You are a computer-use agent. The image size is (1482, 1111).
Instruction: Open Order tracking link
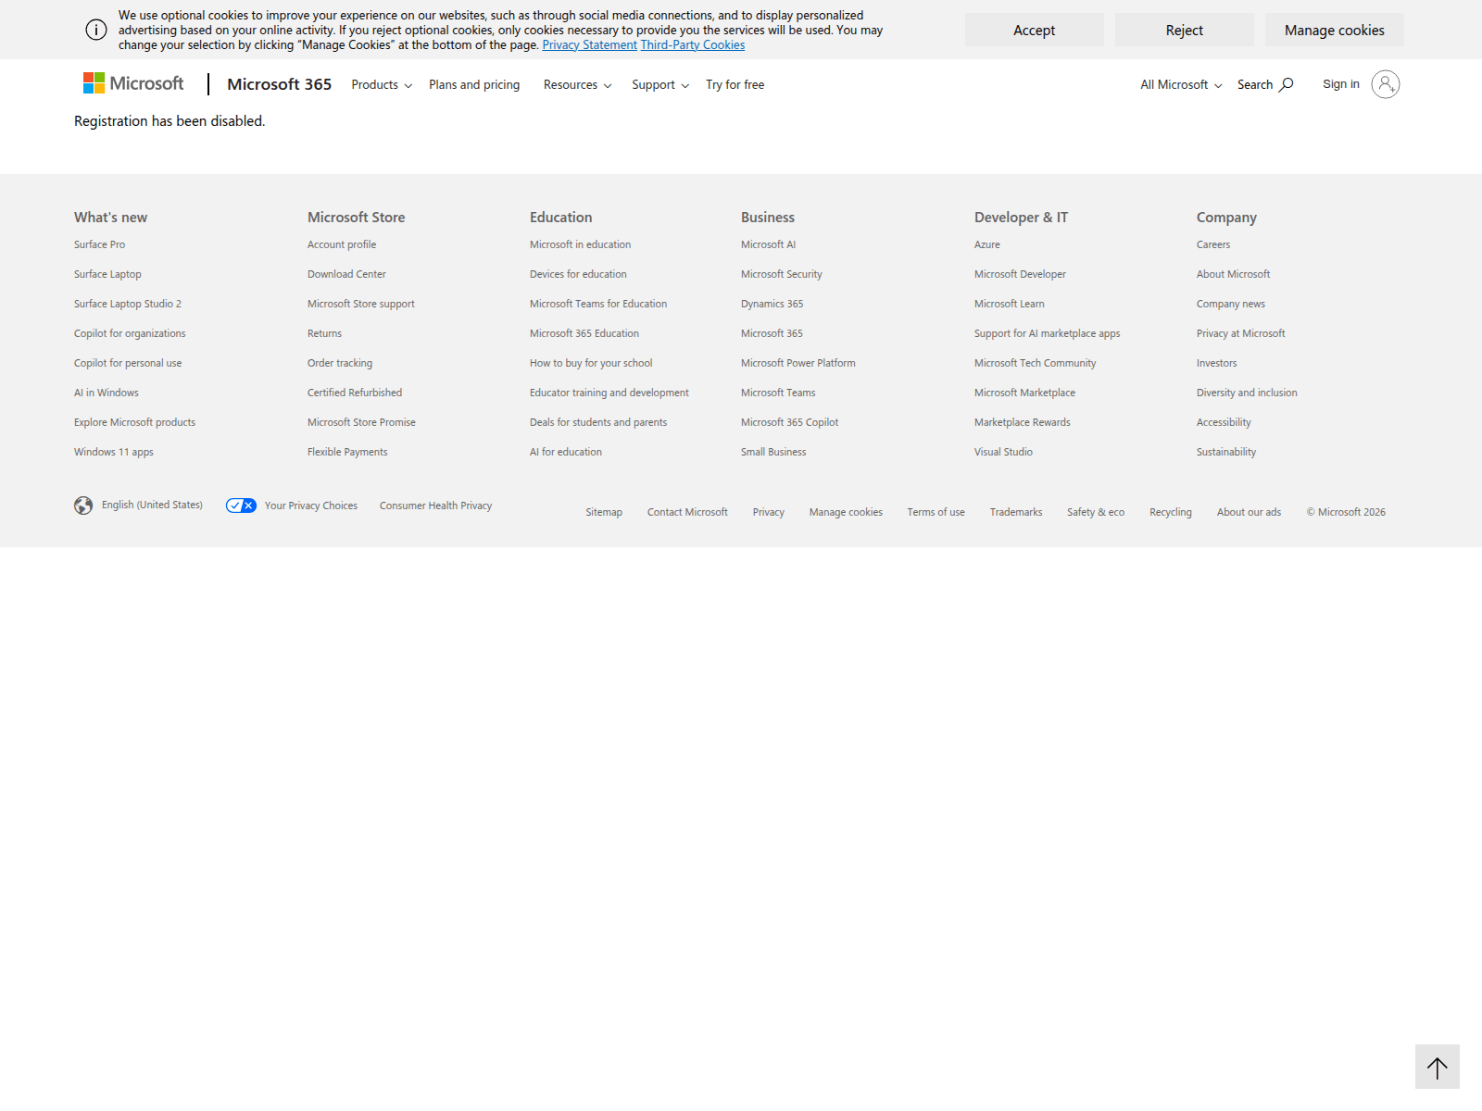(340, 363)
